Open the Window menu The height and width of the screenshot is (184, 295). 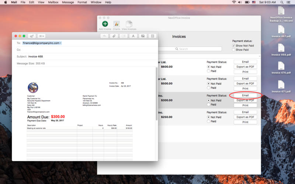coord(96,2)
